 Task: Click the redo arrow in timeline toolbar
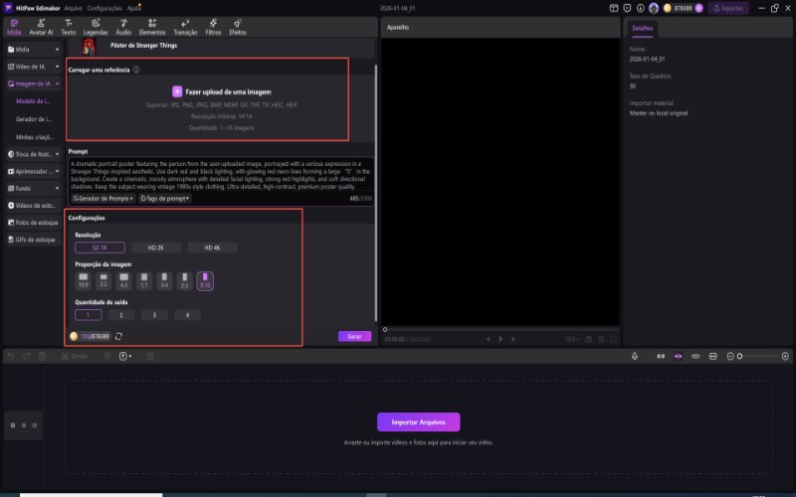[26, 356]
